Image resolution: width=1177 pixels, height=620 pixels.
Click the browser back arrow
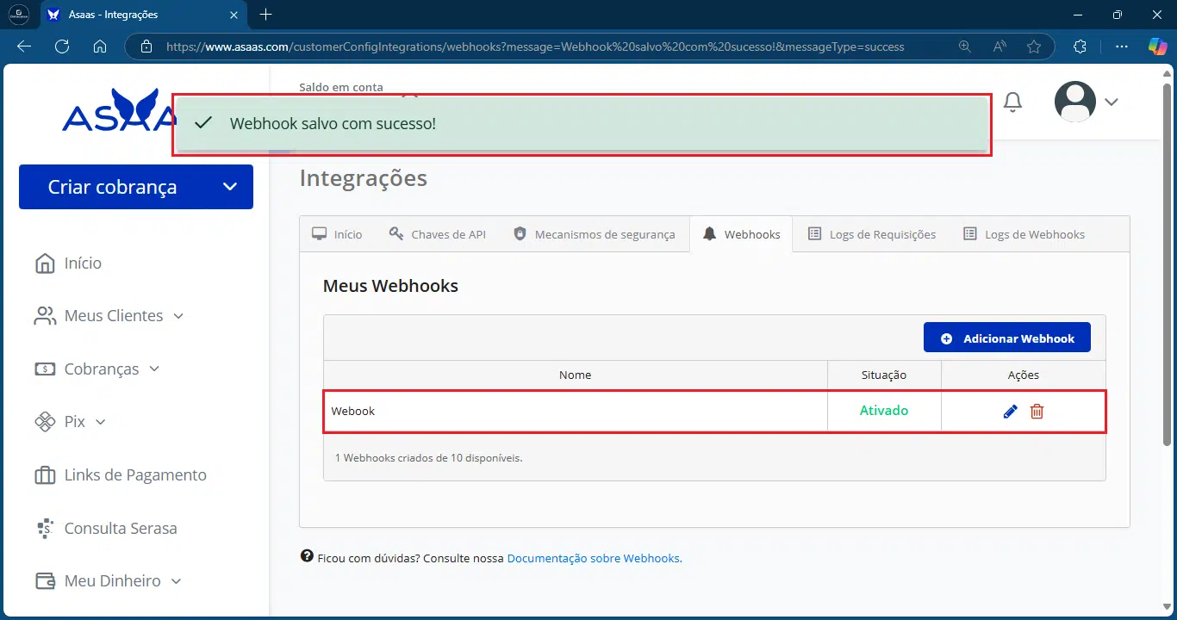(x=24, y=46)
